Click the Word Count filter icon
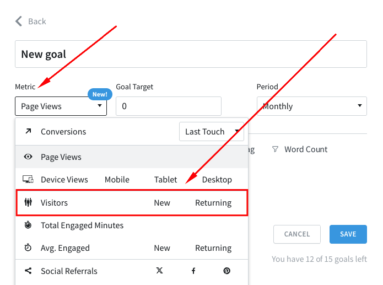383x285 pixels. click(275, 149)
